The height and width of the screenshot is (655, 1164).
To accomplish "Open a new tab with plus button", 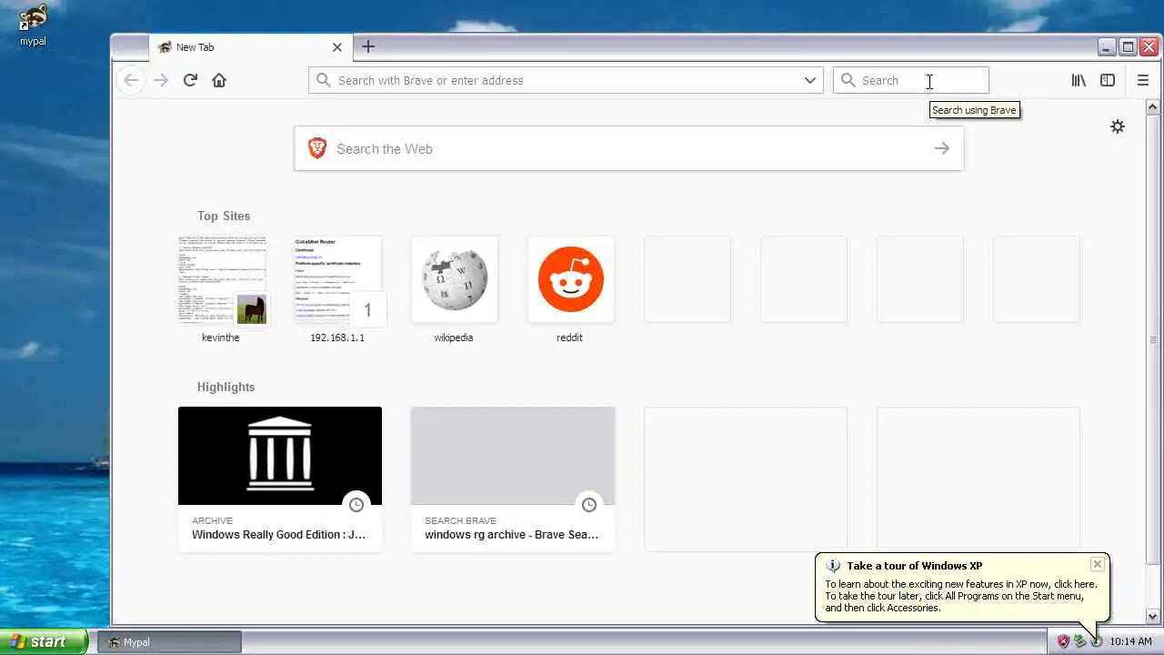I will 368,46.
